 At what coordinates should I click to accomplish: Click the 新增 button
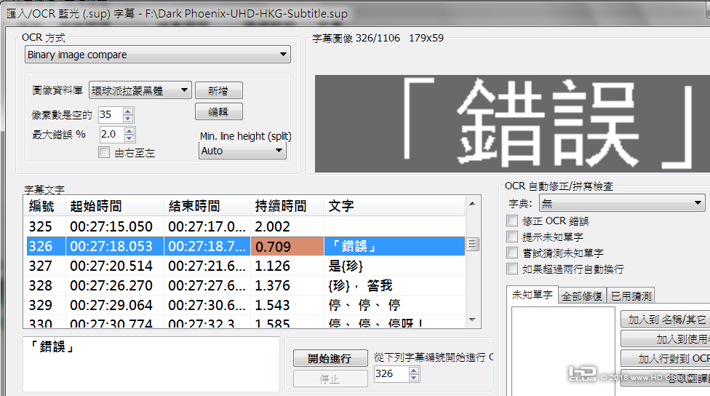219,90
